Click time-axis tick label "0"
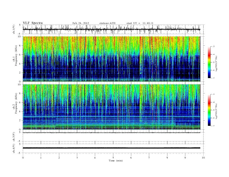229x177 pixels. click(x=23, y=158)
